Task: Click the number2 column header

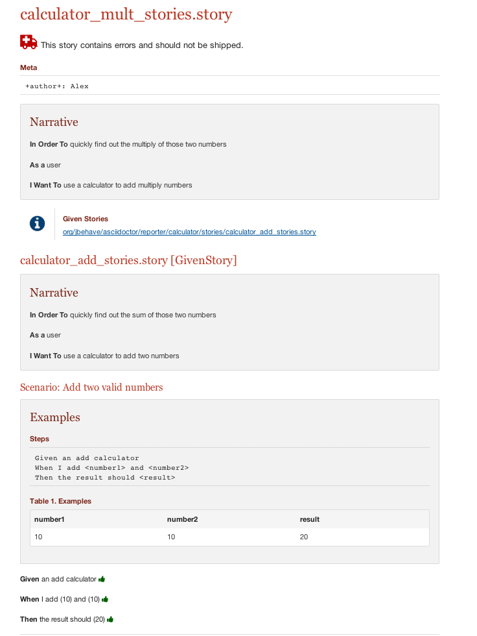Action: click(183, 520)
